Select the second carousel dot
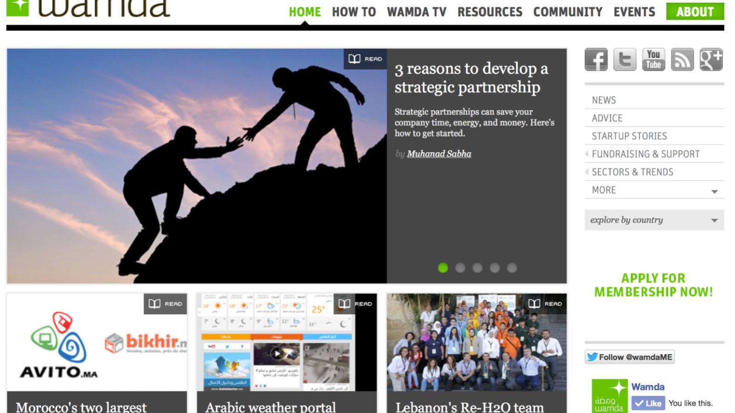This screenshot has width=735, height=413. pos(460,268)
